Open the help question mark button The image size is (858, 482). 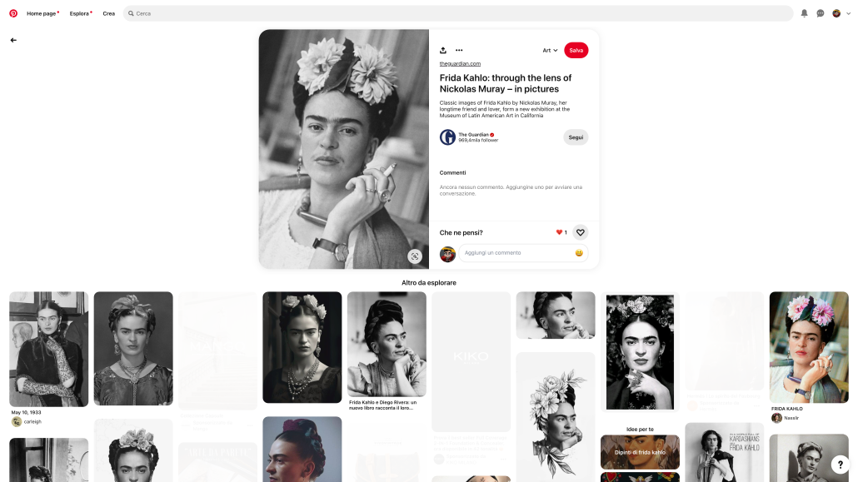pyautogui.click(x=840, y=465)
